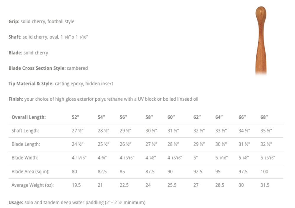Click the "Shaft Length:" row label
Screen dimensions: 295x208
point(25,131)
